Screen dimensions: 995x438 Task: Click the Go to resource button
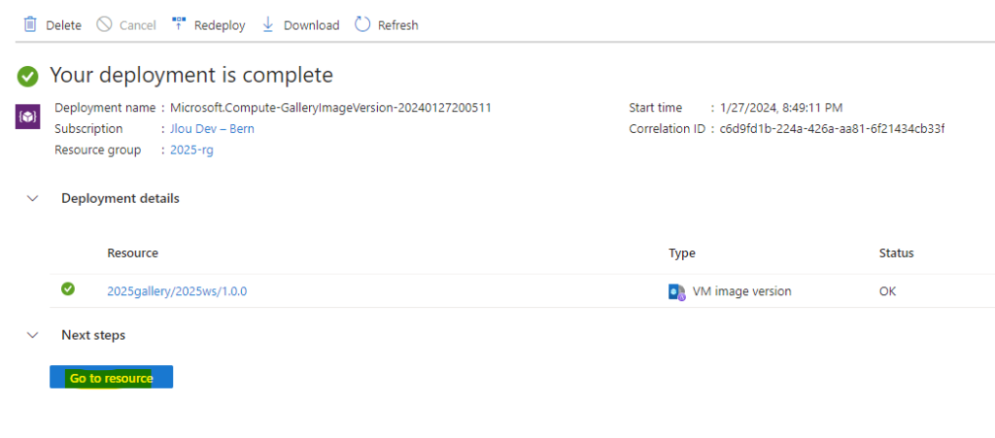(111, 377)
